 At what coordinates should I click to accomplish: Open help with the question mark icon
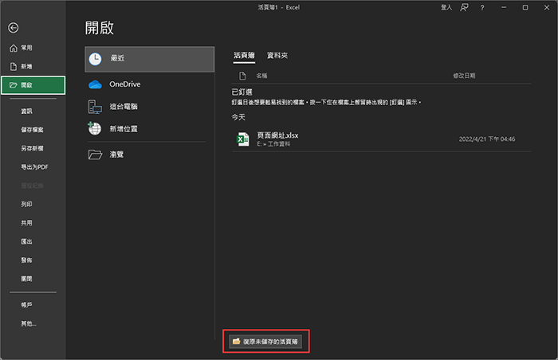point(482,7)
